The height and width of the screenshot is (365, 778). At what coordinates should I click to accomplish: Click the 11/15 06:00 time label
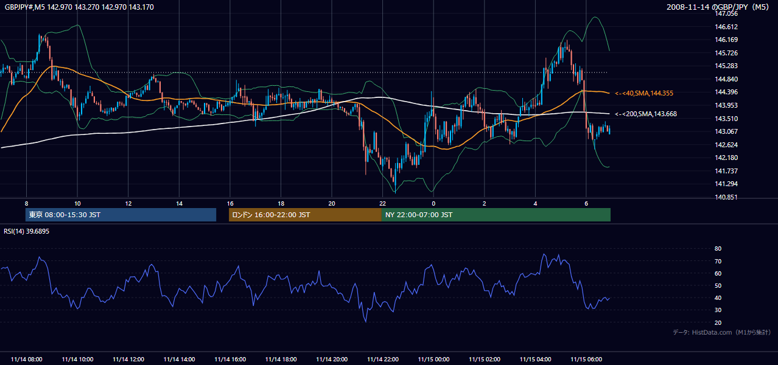586,360
